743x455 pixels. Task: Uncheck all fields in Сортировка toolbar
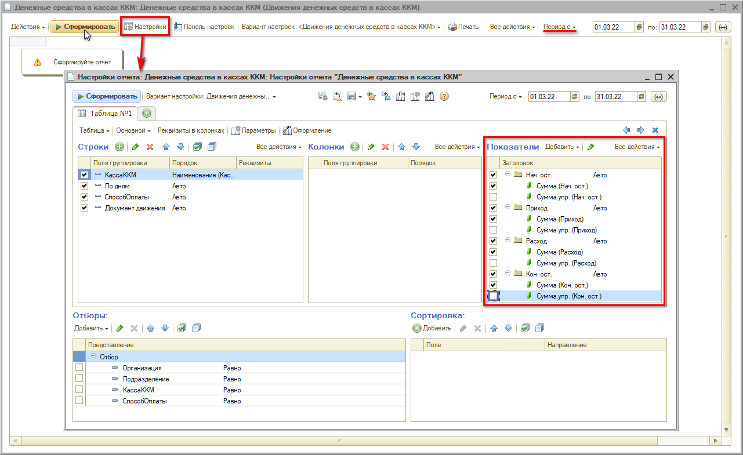pos(539,328)
